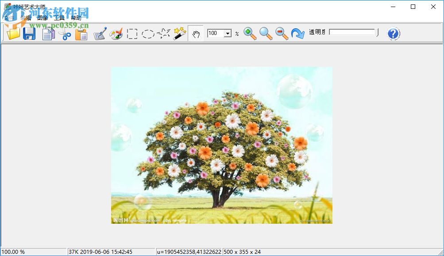This screenshot has height=256, width=444.
Task: Open the paint palette tool
Action: coord(116,34)
